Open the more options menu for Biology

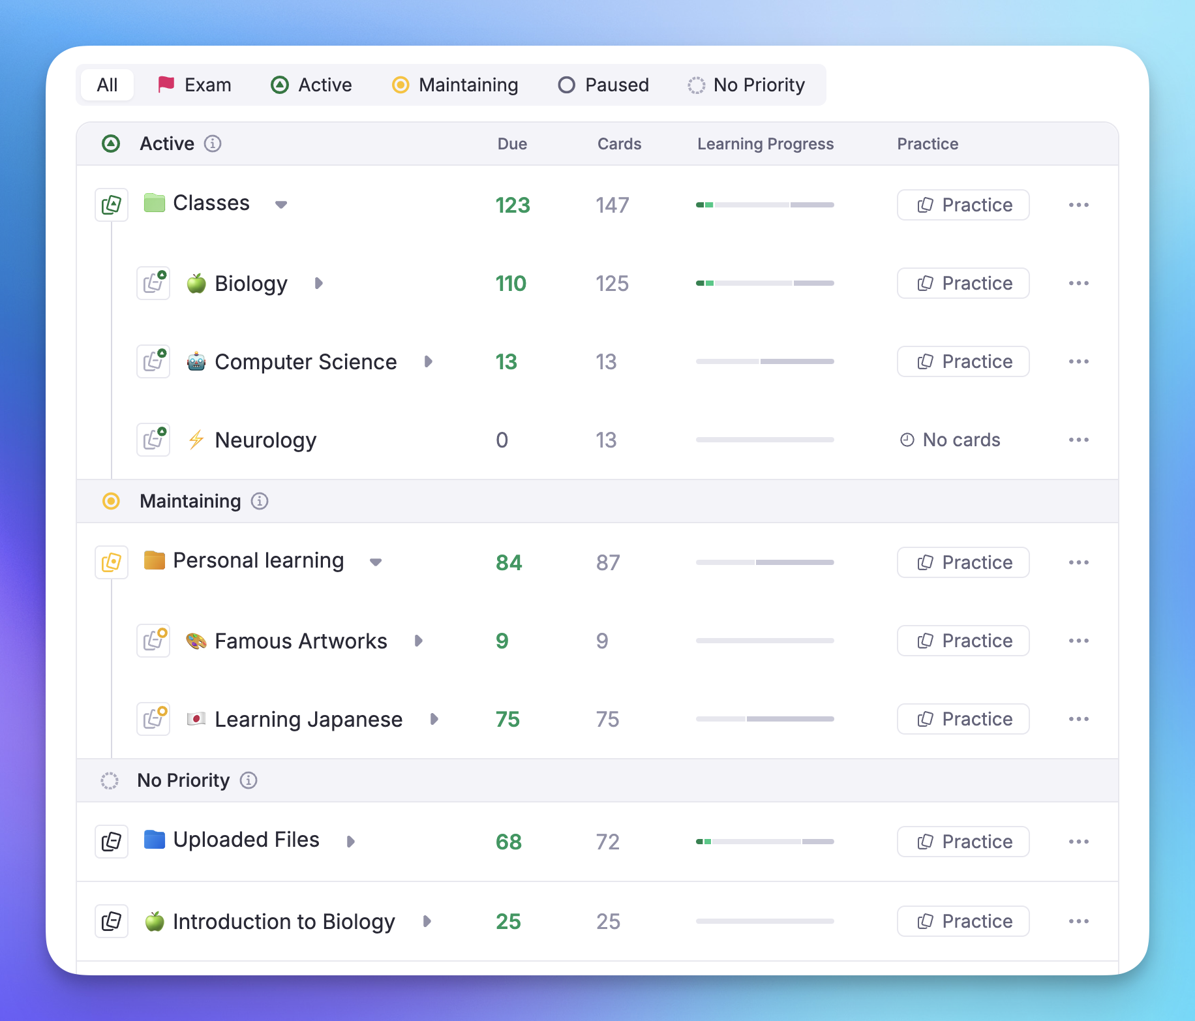[1078, 283]
